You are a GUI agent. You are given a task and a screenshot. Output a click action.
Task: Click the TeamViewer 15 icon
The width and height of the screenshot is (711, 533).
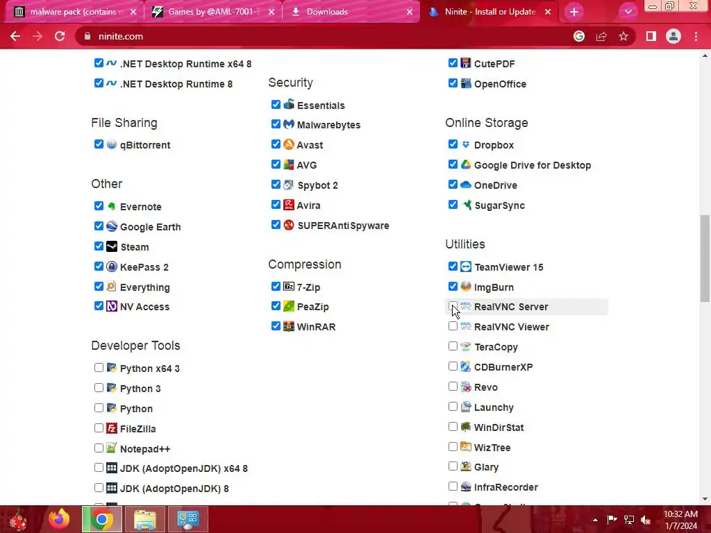(x=466, y=266)
